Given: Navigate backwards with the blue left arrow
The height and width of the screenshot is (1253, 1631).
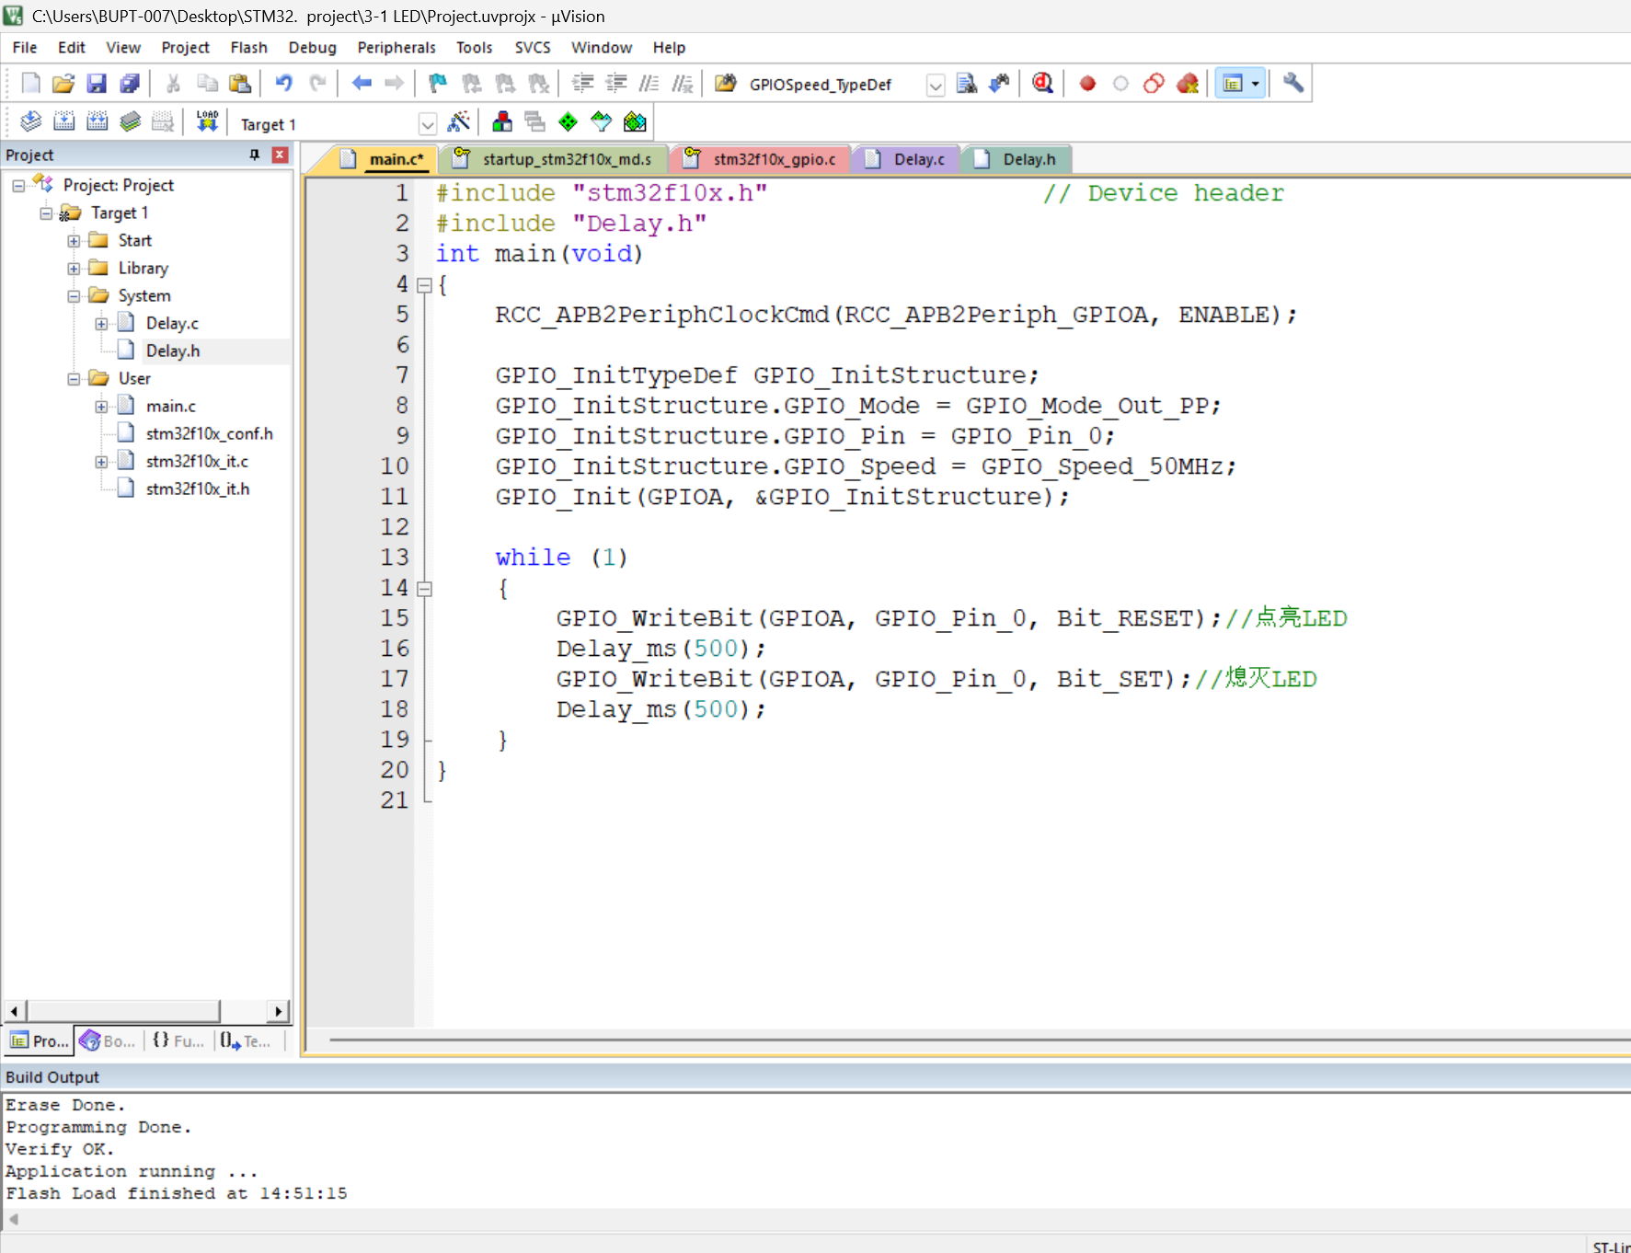Looking at the screenshot, I should pyautogui.click(x=362, y=84).
